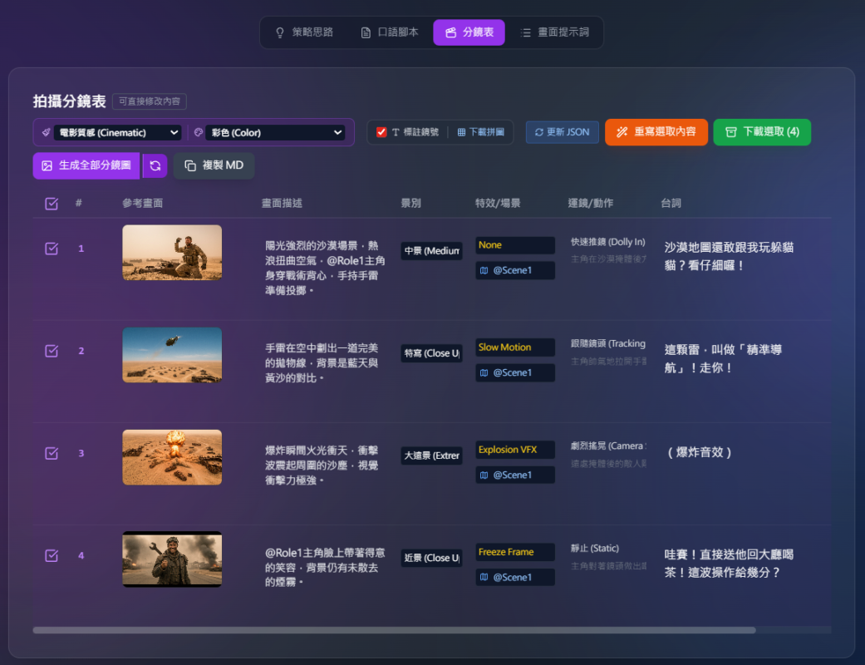Toggle the 標註鏡號 checkbox

point(381,132)
